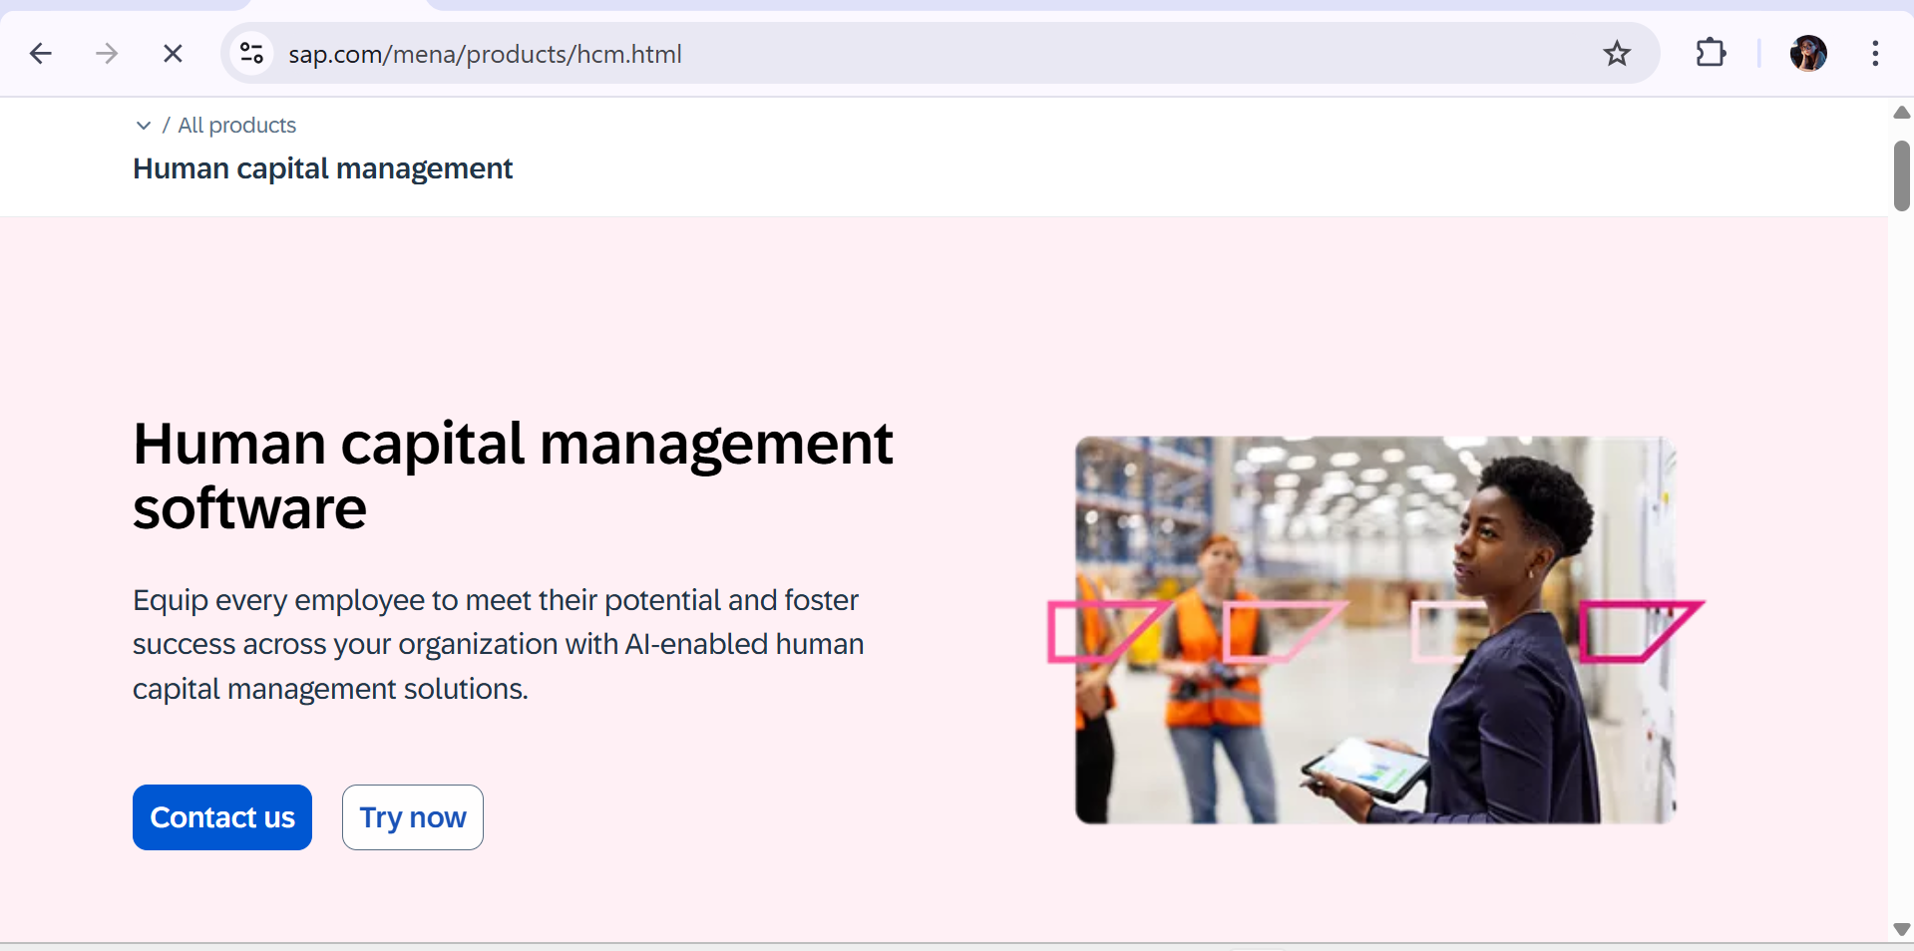This screenshot has height=951, width=1914.
Task: Click inside the address bar
Action: coord(898,54)
